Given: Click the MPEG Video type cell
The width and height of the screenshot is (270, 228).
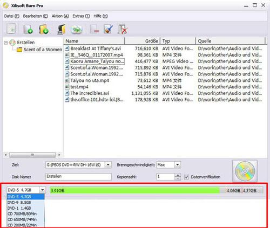Looking at the screenshot, I should pyautogui.click(x=178, y=61).
